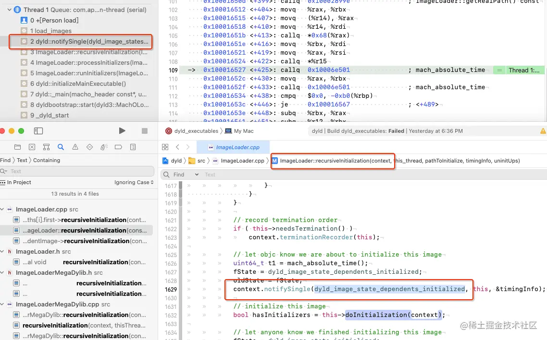
Task: Select the Find navigator magnifier icon
Action: coord(61,147)
